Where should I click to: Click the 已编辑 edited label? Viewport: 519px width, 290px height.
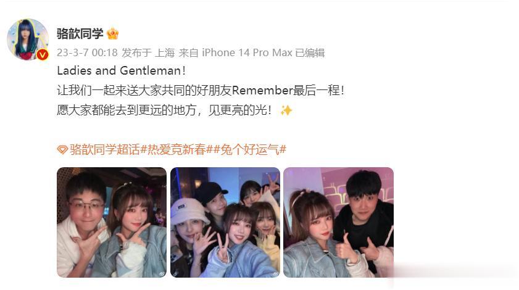[x=310, y=52]
